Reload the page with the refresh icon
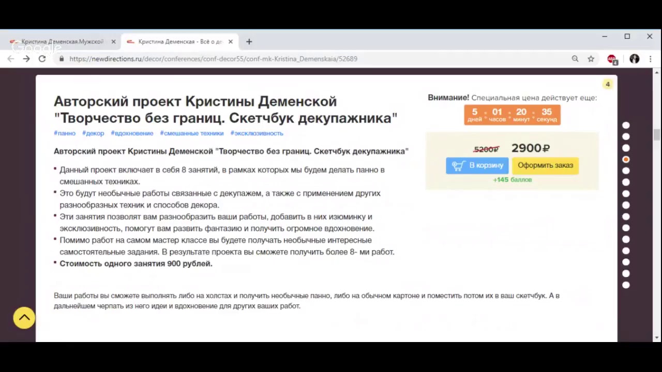Image resolution: width=662 pixels, height=372 pixels. pyautogui.click(x=42, y=59)
